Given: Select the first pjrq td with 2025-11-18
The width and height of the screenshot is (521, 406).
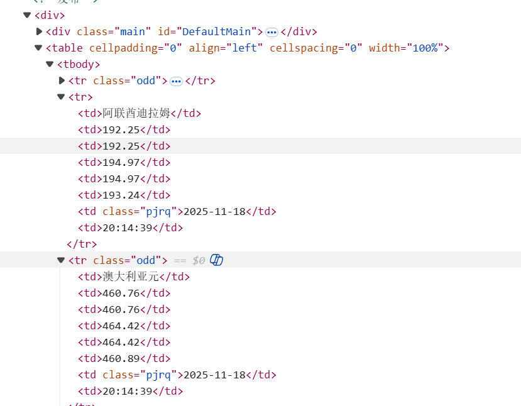Looking at the screenshot, I should tap(177, 211).
